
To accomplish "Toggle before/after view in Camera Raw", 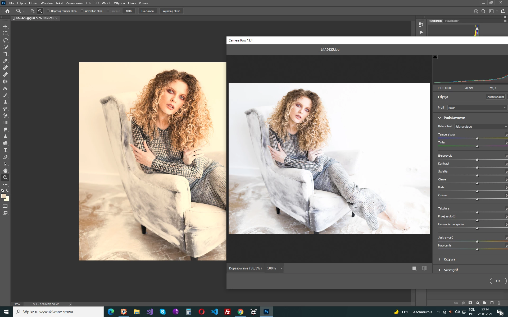I will tap(424, 268).
